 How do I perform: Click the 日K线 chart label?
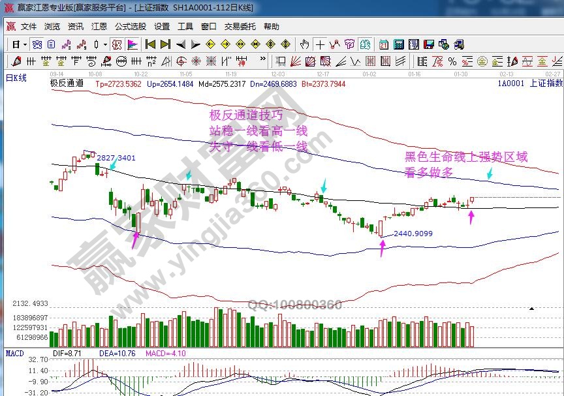pyautogui.click(x=16, y=78)
